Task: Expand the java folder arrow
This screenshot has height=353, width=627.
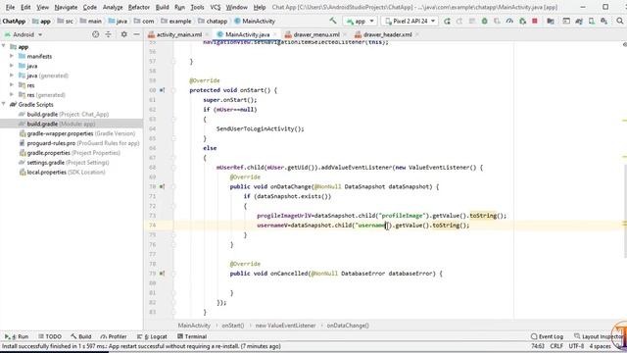Action: (12, 66)
